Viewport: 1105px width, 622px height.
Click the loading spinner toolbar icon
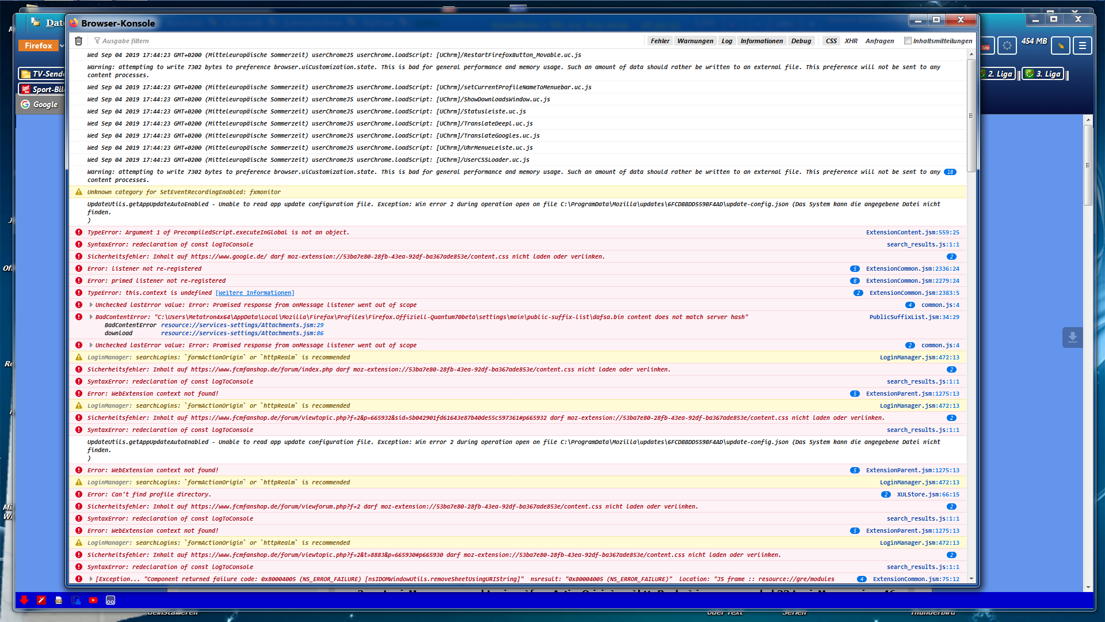[x=1007, y=46]
